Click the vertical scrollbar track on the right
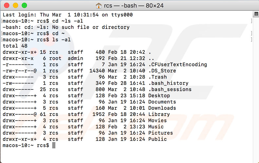This screenshot has width=259, height=163. (256, 89)
